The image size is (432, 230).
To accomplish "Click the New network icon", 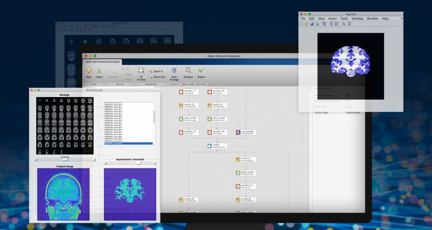I will pyautogui.click(x=88, y=71).
